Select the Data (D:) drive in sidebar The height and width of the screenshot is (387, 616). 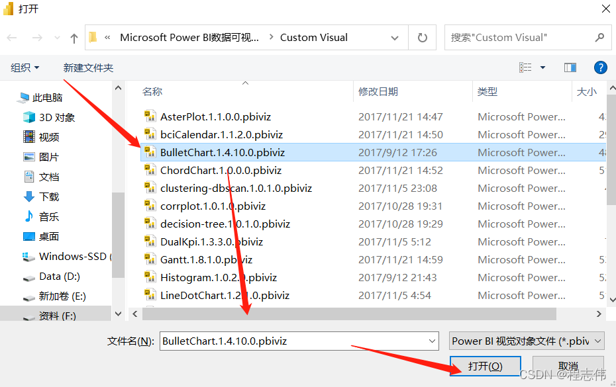point(48,277)
